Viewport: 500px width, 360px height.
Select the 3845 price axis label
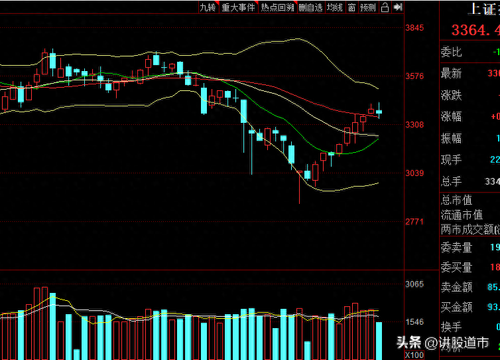point(414,28)
